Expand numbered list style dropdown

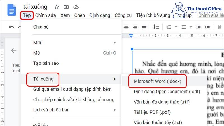176,27
